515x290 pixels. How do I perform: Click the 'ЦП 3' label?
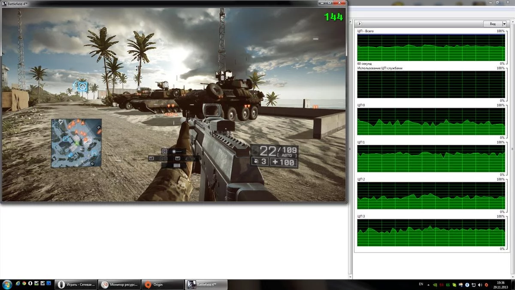click(361, 217)
